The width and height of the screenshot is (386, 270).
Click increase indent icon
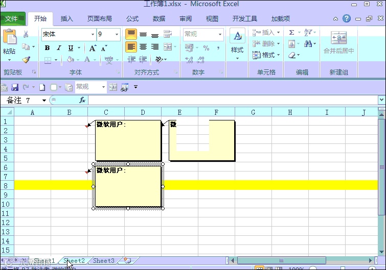(143, 59)
